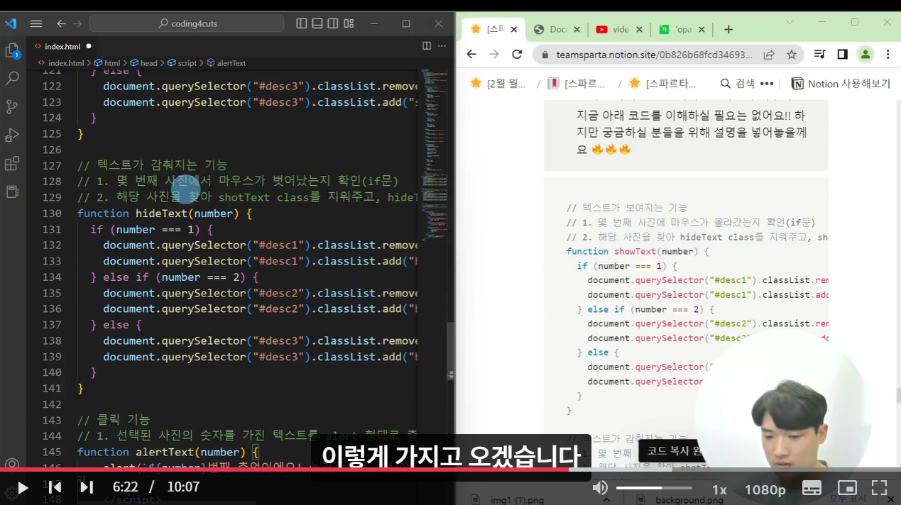Click the VS Code hamburger menu icon
The width and height of the screenshot is (901, 505).
tap(36, 23)
